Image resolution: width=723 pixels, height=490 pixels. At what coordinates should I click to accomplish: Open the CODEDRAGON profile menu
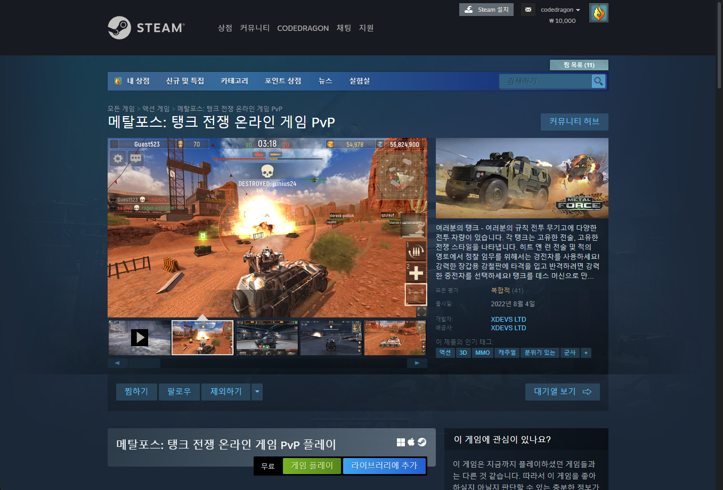tap(303, 28)
